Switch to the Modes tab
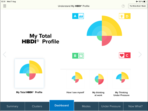This screenshot has width=148, height=111. (86, 106)
